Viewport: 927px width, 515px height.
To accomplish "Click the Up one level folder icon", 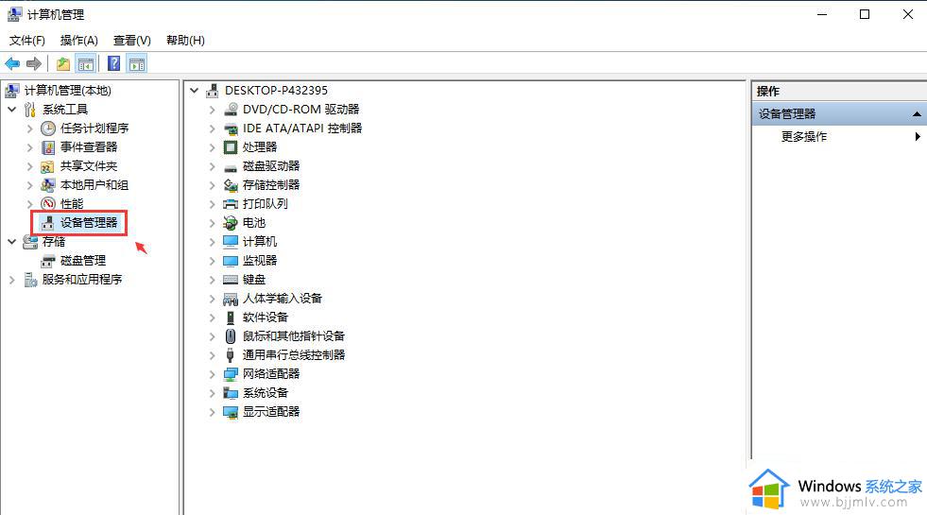I will point(63,64).
